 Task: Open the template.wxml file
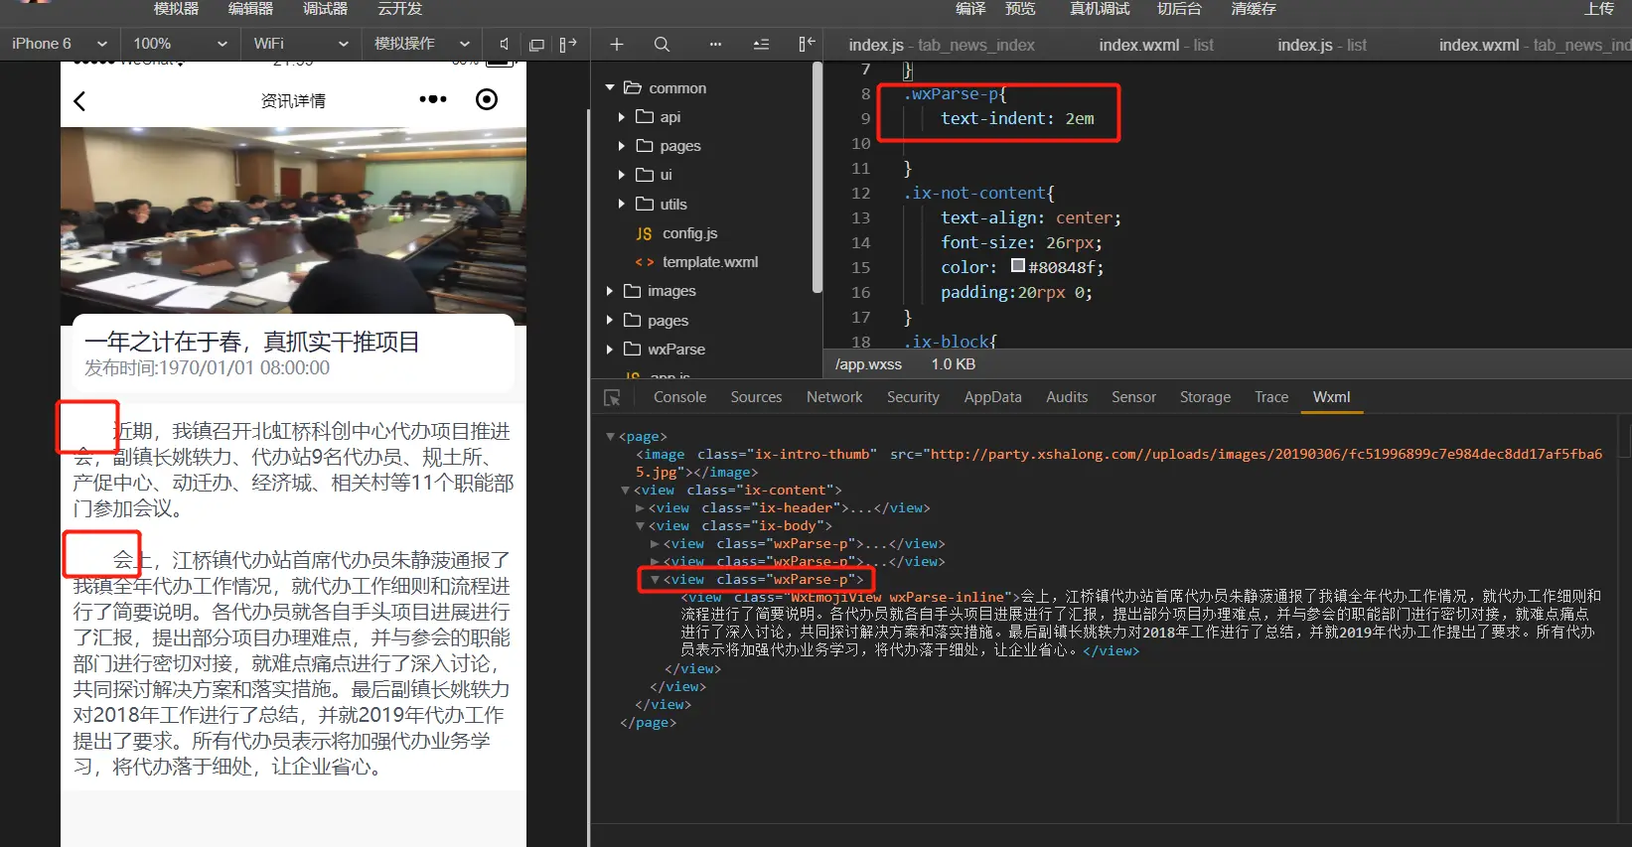pyautogui.click(x=709, y=262)
